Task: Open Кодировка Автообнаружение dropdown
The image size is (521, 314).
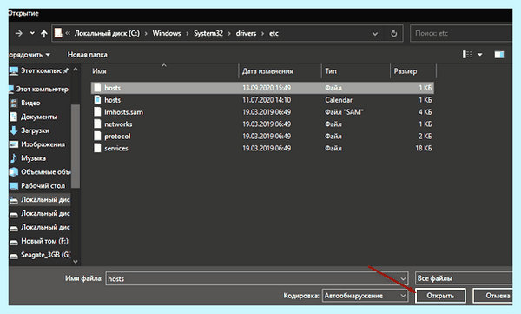Action: point(365,296)
